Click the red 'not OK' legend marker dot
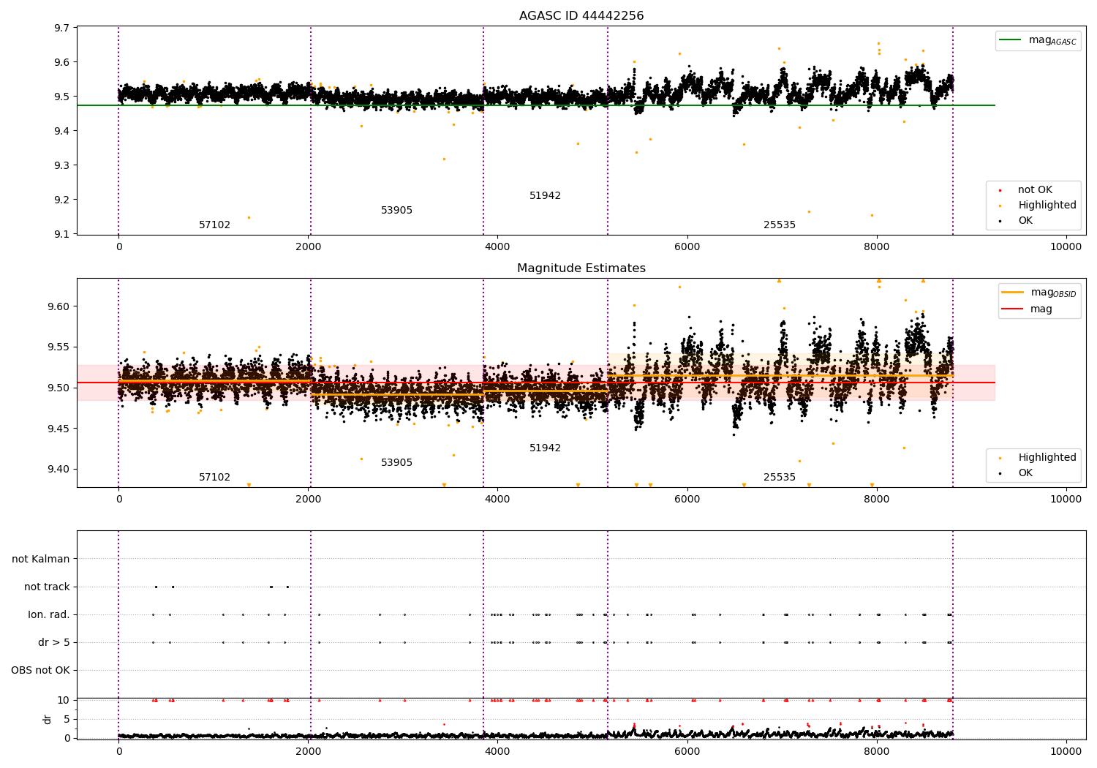The width and height of the screenshot is (1097, 768). [x=1000, y=191]
